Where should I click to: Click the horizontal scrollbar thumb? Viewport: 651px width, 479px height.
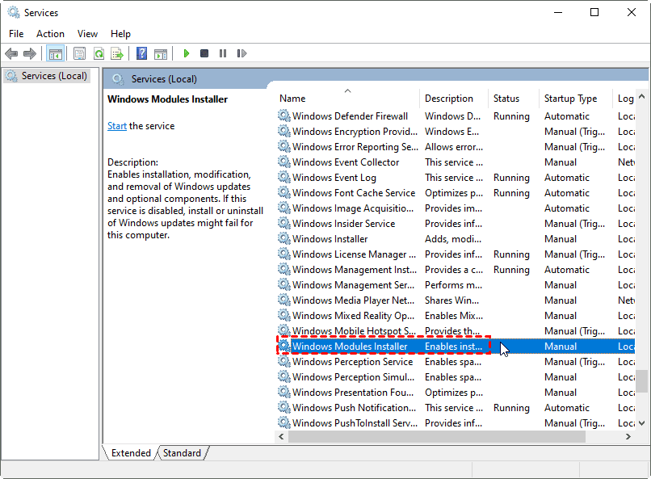click(437, 436)
